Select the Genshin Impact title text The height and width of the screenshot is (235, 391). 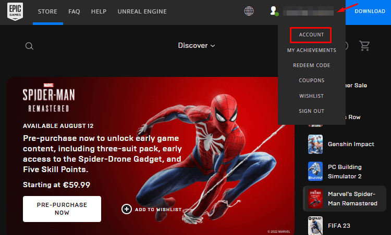pyautogui.click(x=351, y=144)
